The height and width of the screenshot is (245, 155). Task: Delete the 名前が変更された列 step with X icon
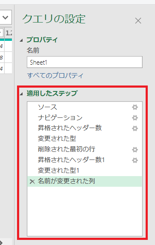[32, 181]
